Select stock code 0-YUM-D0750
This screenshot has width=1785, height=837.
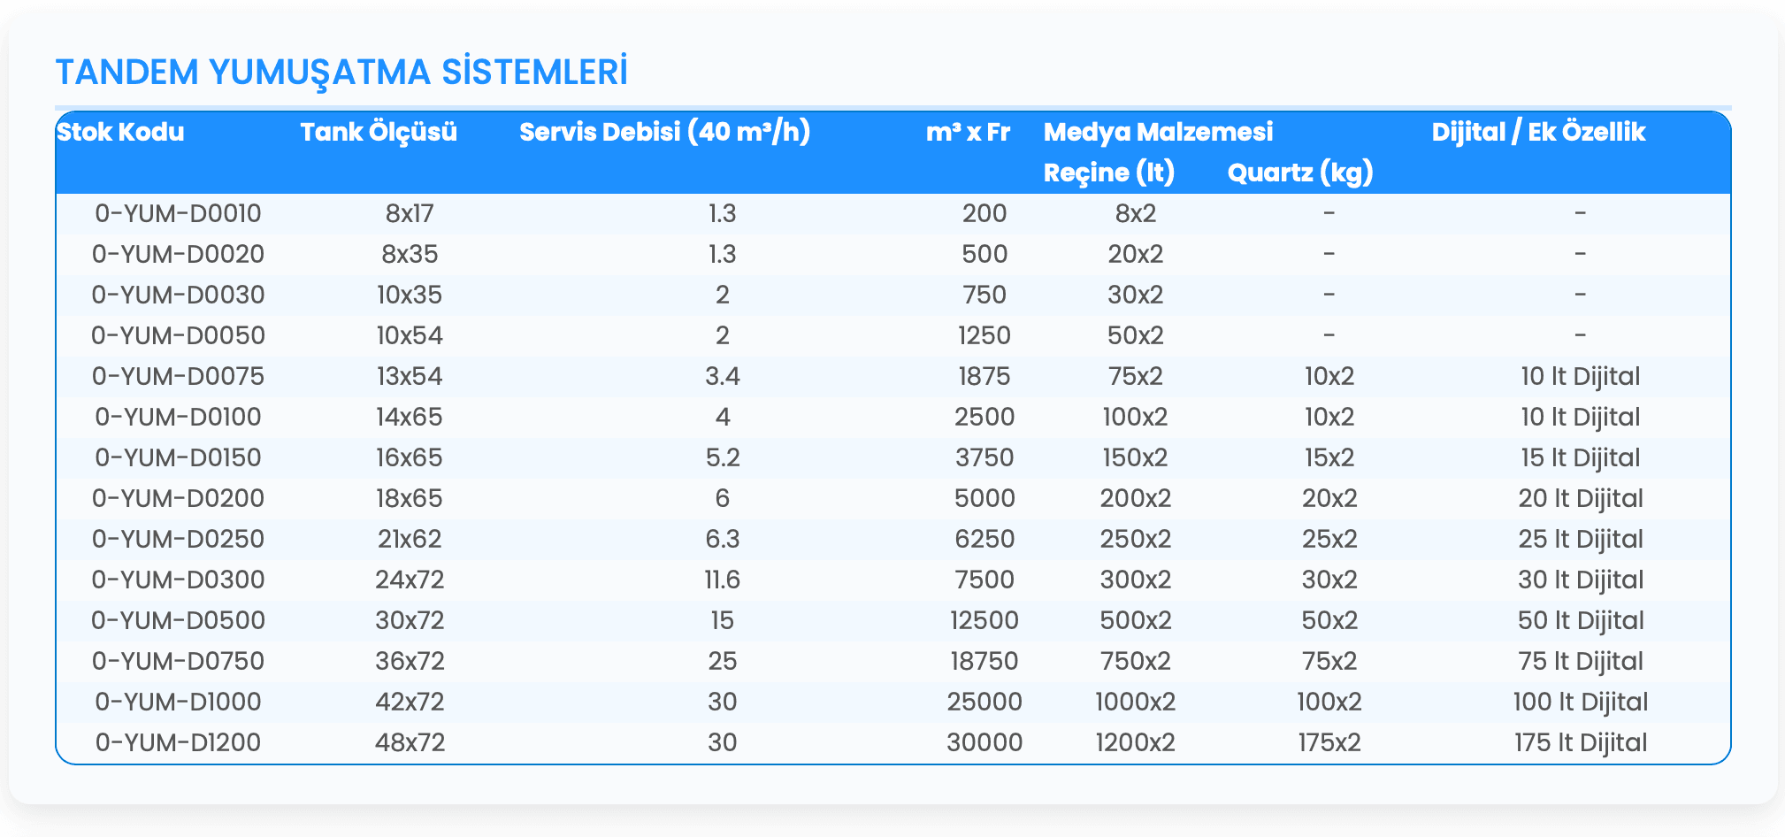tap(178, 661)
